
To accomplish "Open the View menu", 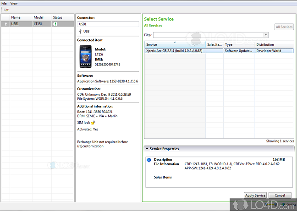I will tap(14, 3).
